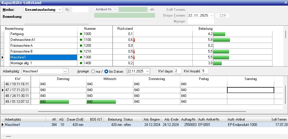This screenshot has height=139, width=288.
Task: Sort by the Bezeichnung column header
Action: [x=41, y=29]
